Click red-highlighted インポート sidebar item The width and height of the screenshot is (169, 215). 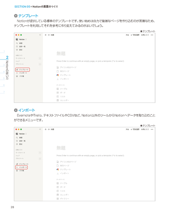point(22,167)
